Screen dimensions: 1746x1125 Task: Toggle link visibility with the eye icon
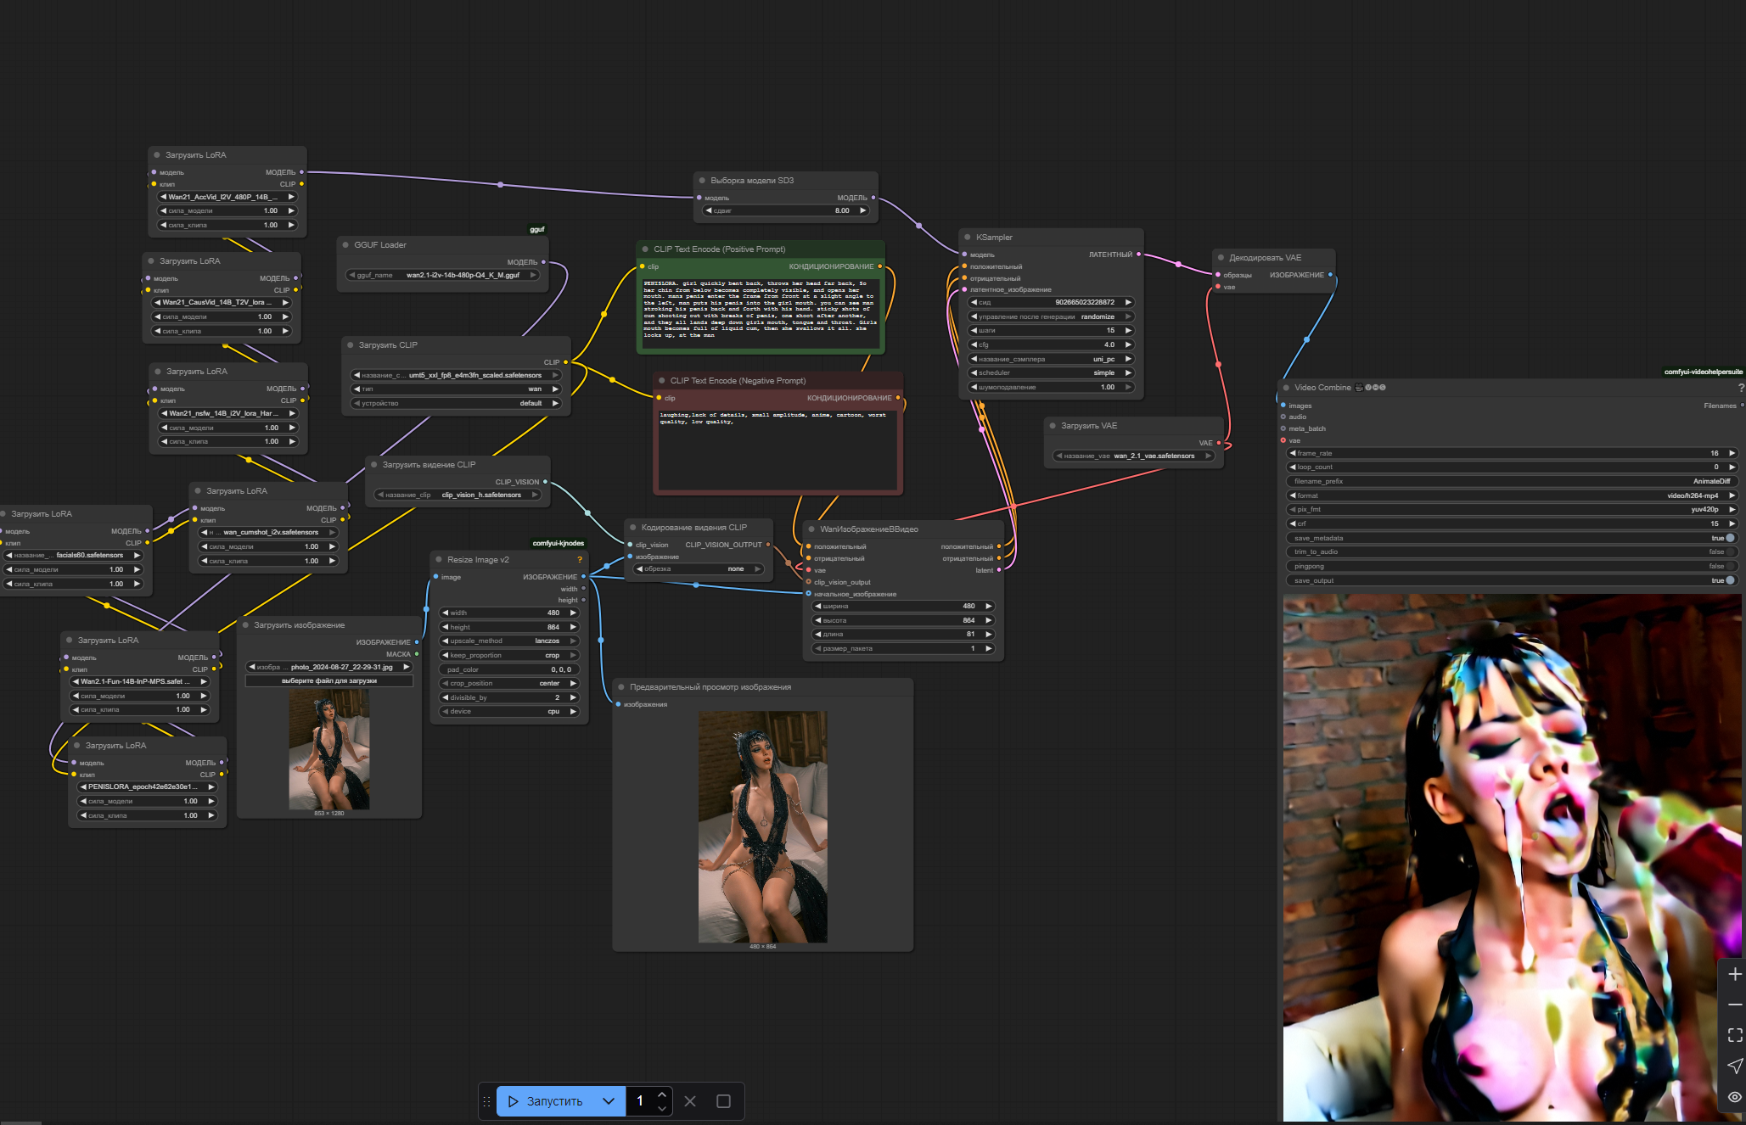click(1734, 1097)
